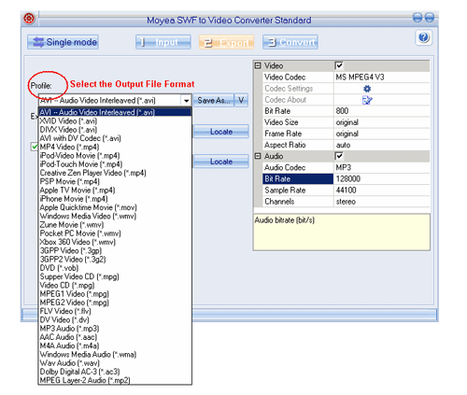This screenshot has height=395, width=467.
Task: Pick Dolby Digital AC-3 (*.ac3)
Action: (115, 372)
